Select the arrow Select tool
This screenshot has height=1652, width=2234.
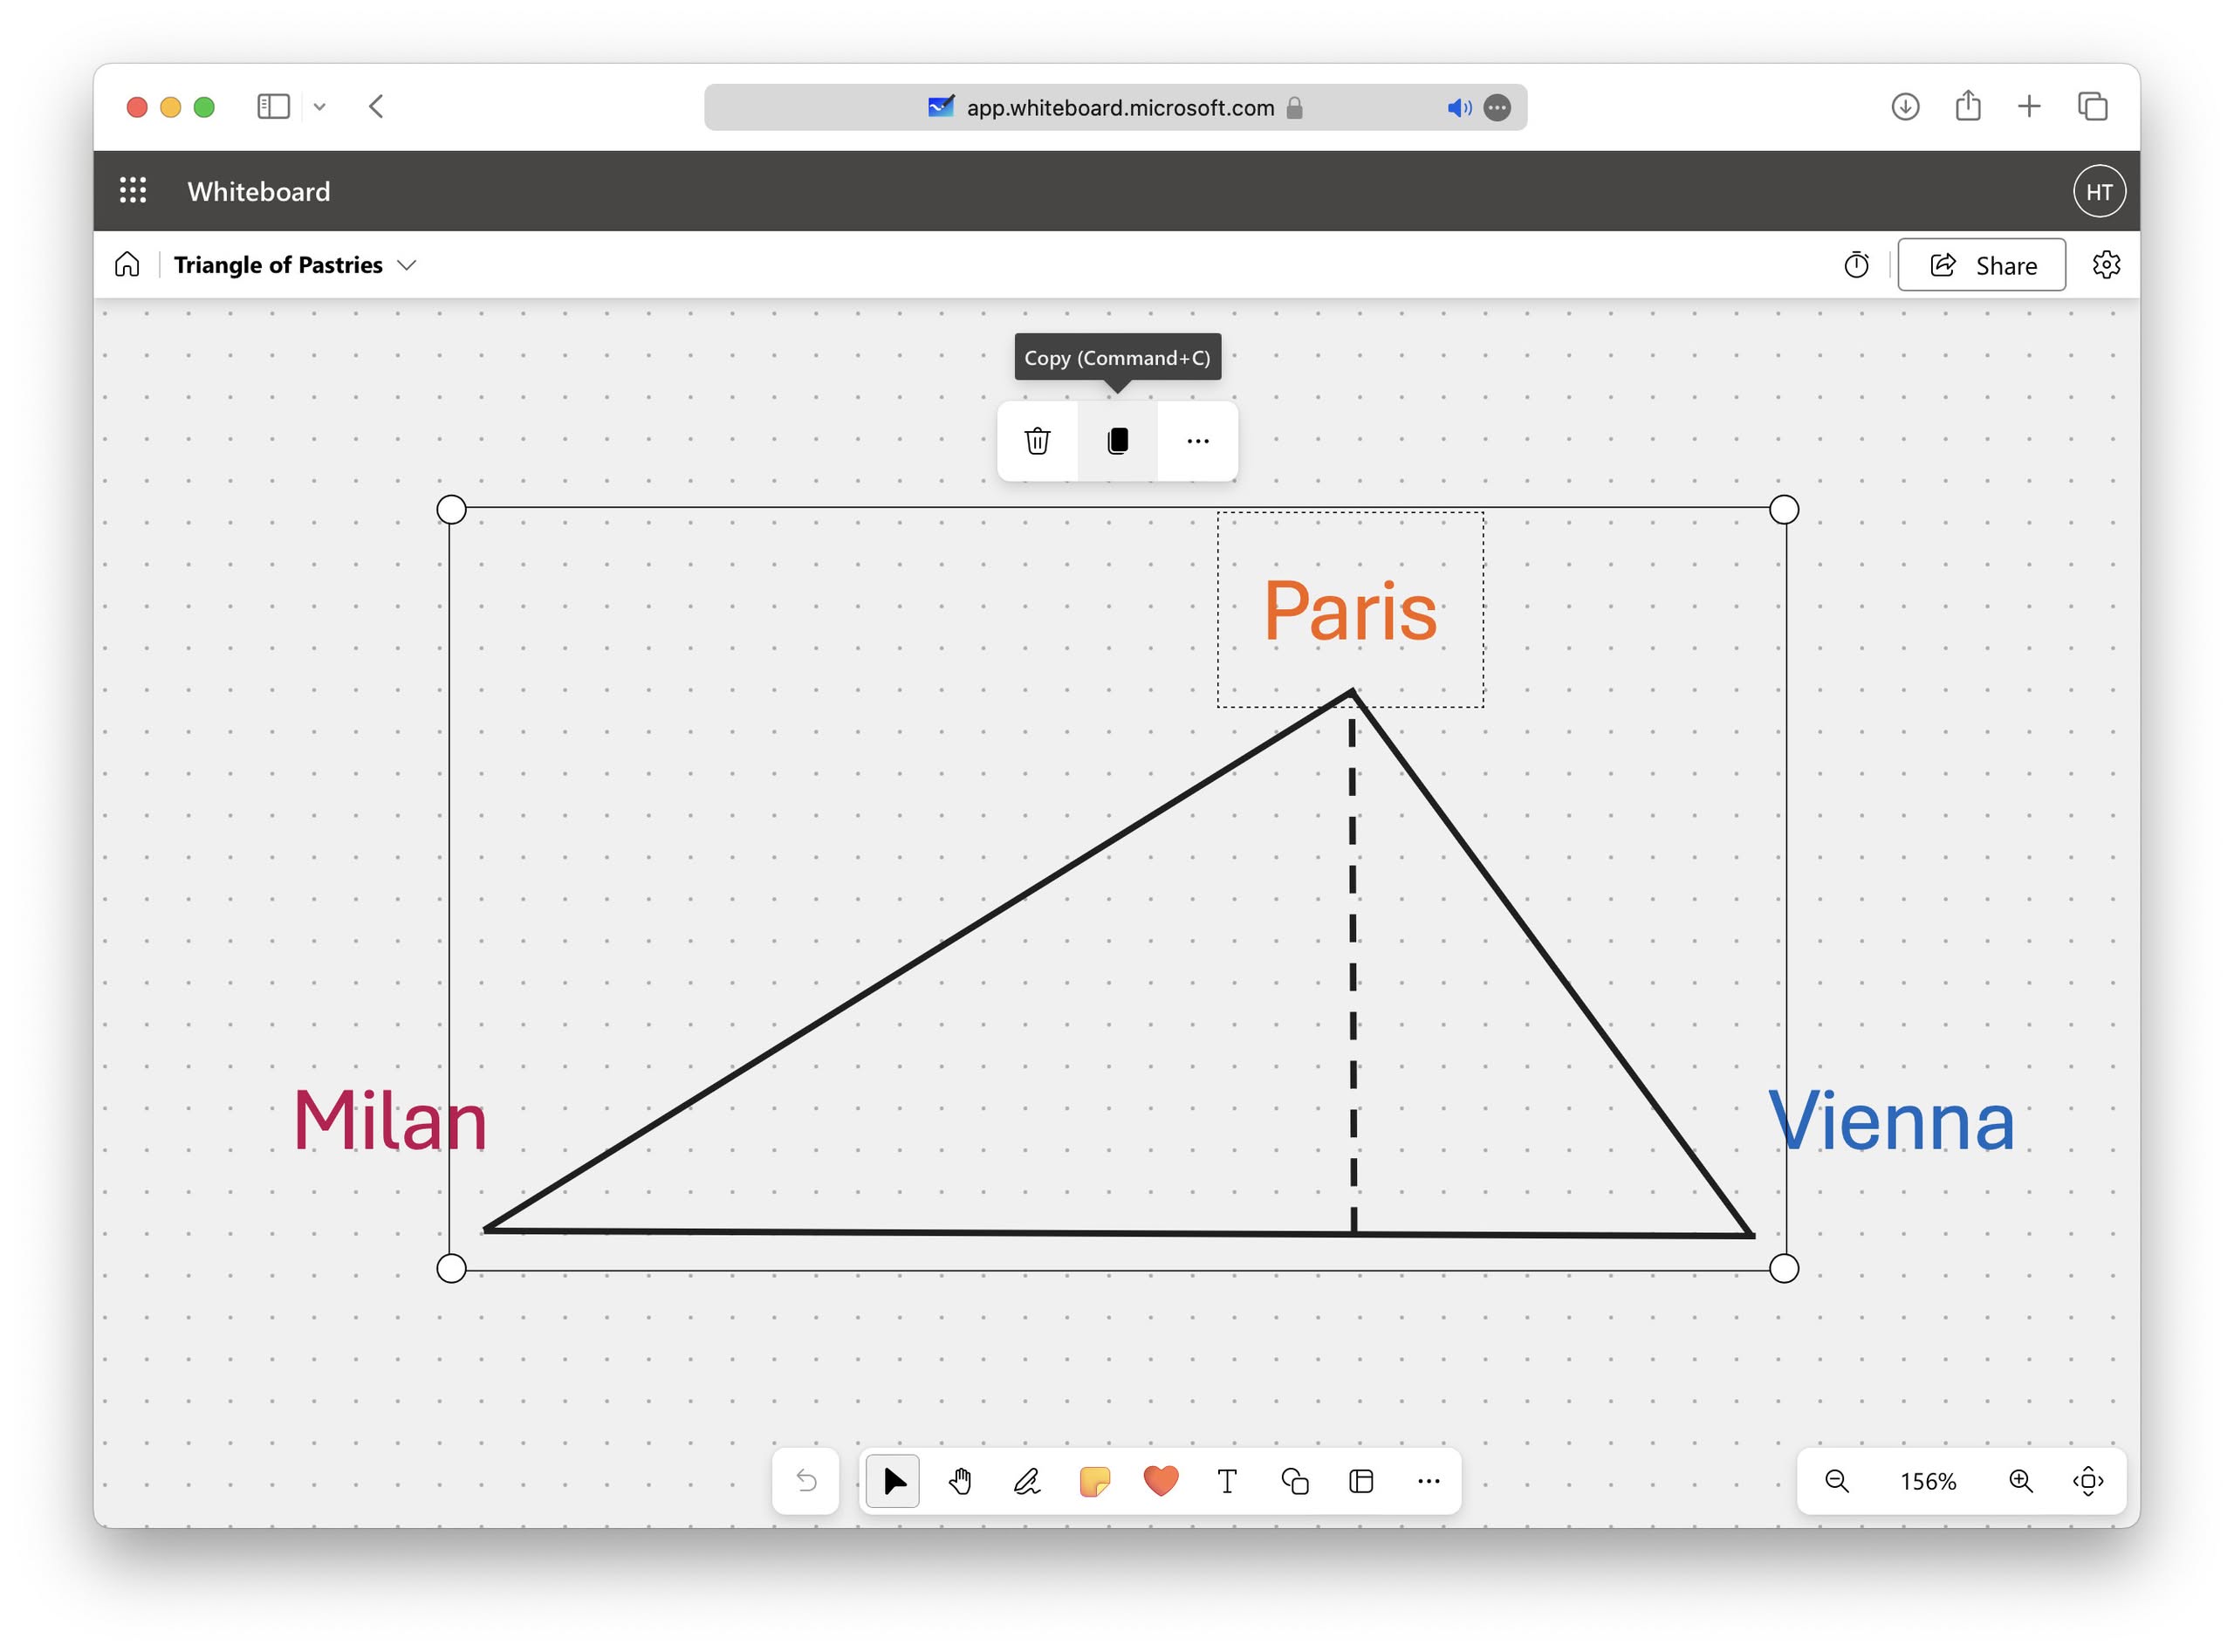click(893, 1481)
